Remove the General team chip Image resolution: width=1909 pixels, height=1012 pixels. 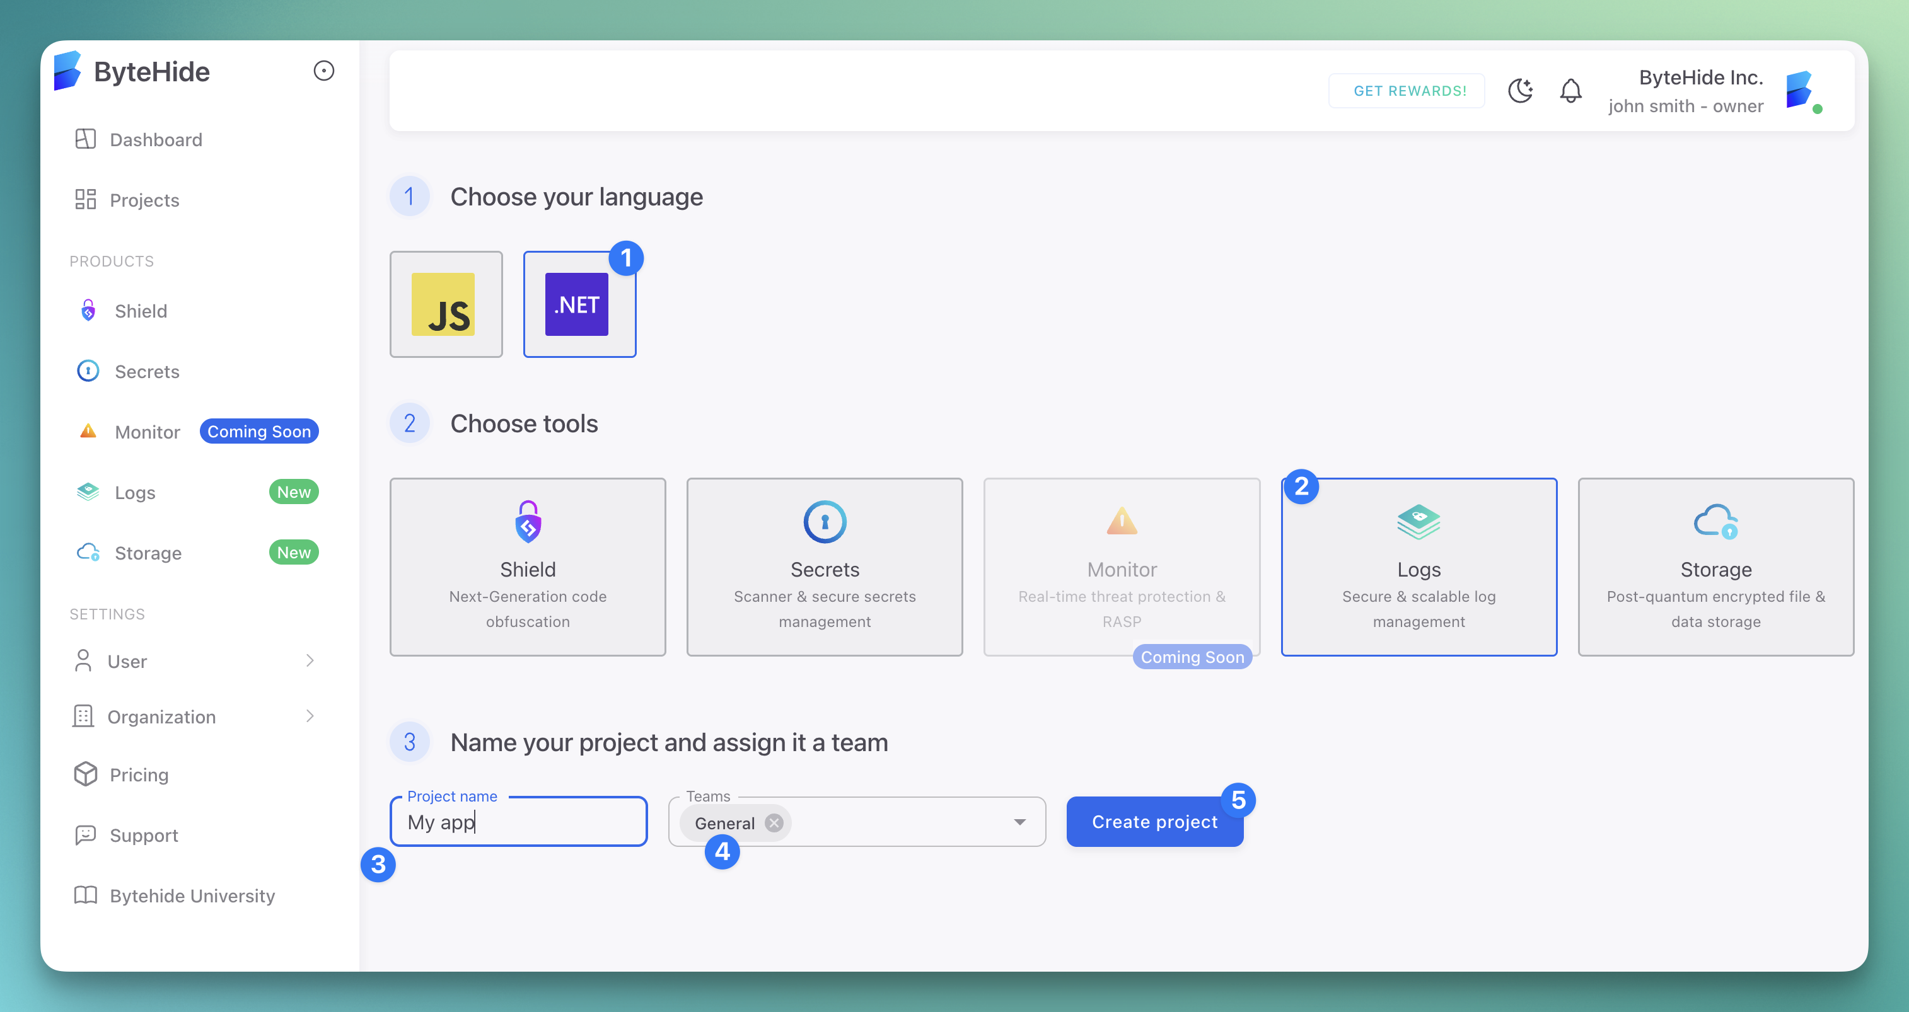tap(774, 823)
